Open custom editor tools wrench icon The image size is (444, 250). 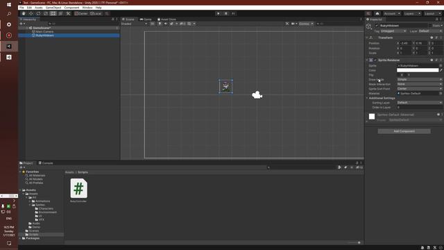pyautogui.click(x=68, y=14)
